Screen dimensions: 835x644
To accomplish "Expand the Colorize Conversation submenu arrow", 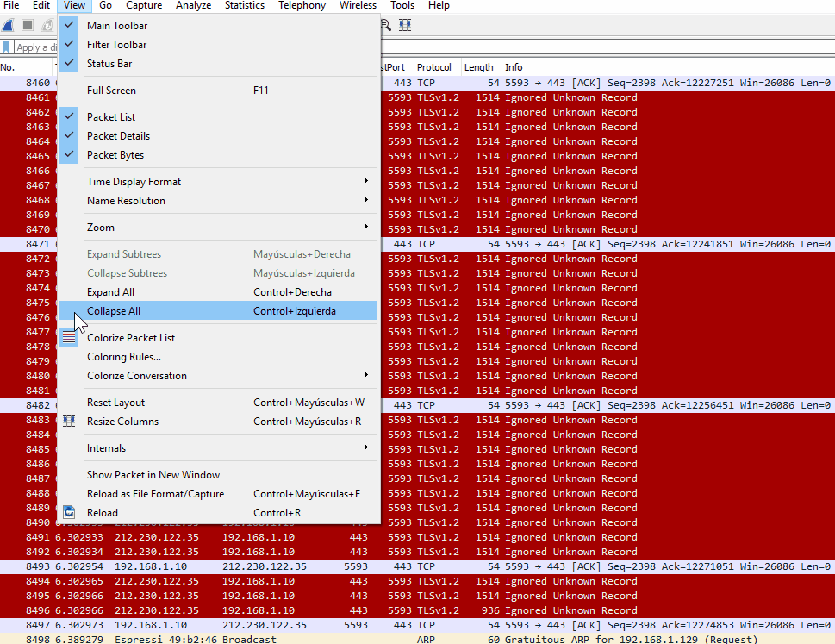I will pyautogui.click(x=366, y=375).
